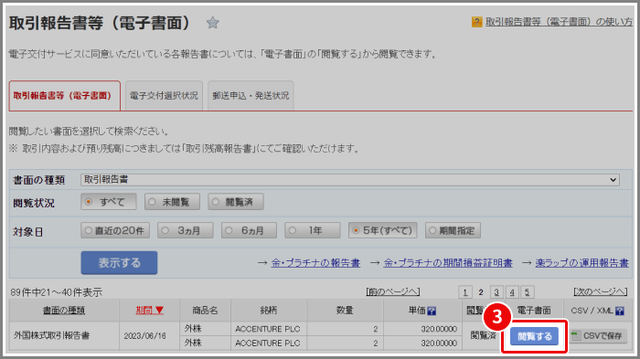
Task: Switch to the 電子交付選択状況 tab
Action: click(x=164, y=96)
